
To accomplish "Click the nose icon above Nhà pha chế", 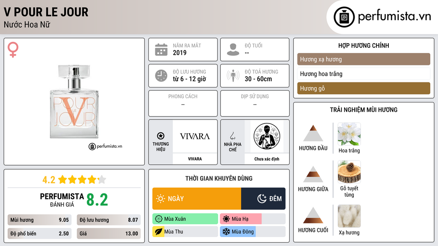I will click(x=232, y=136).
